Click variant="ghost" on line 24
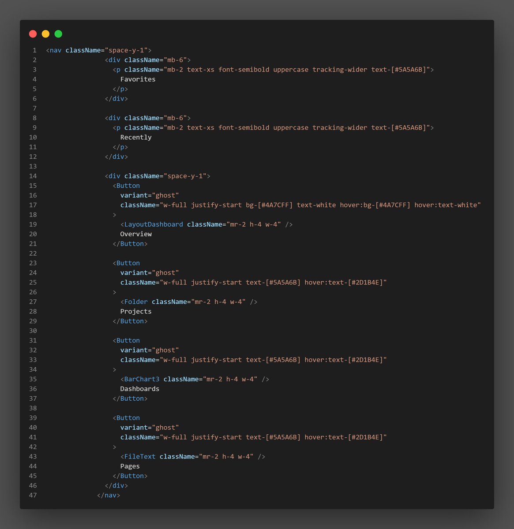This screenshot has width=514, height=529. 150,273
